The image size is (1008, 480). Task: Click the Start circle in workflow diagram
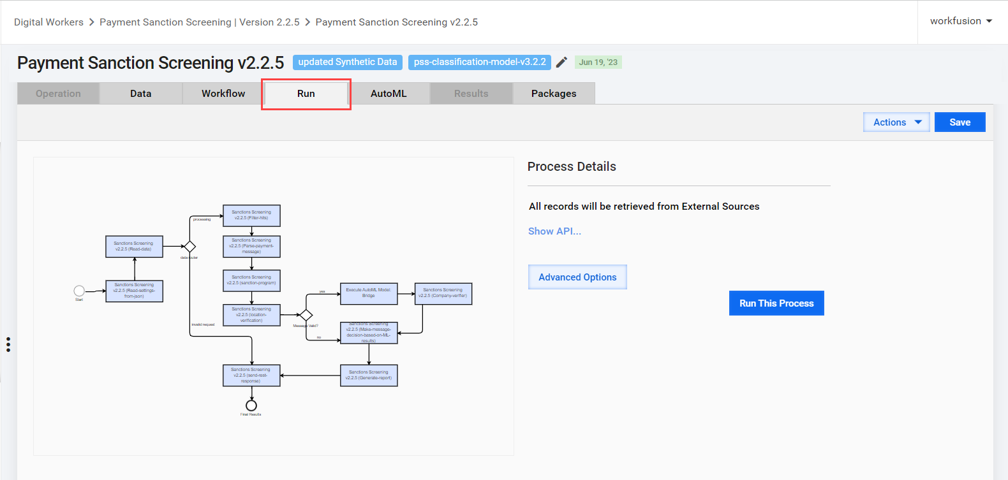click(79, 291)
